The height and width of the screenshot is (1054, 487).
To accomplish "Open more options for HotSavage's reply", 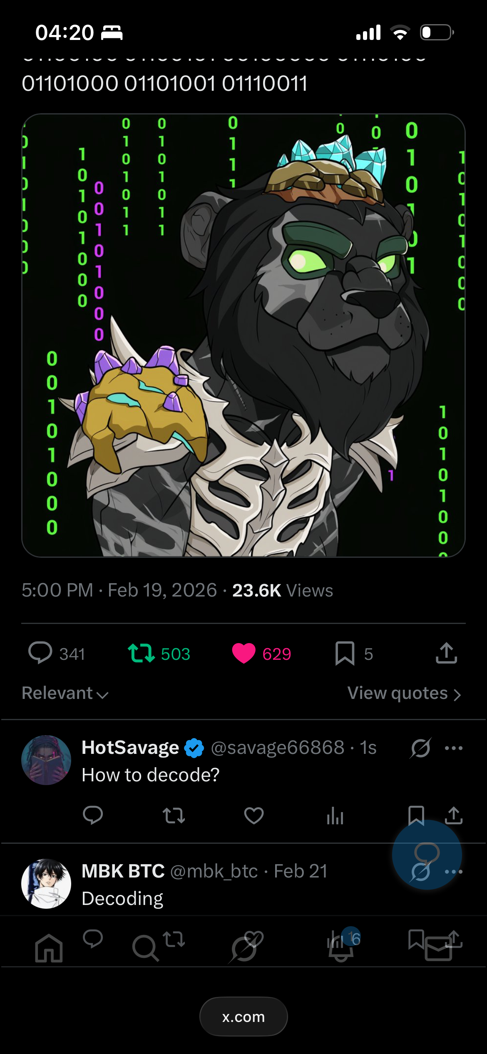I will click(x=454, y=748).
